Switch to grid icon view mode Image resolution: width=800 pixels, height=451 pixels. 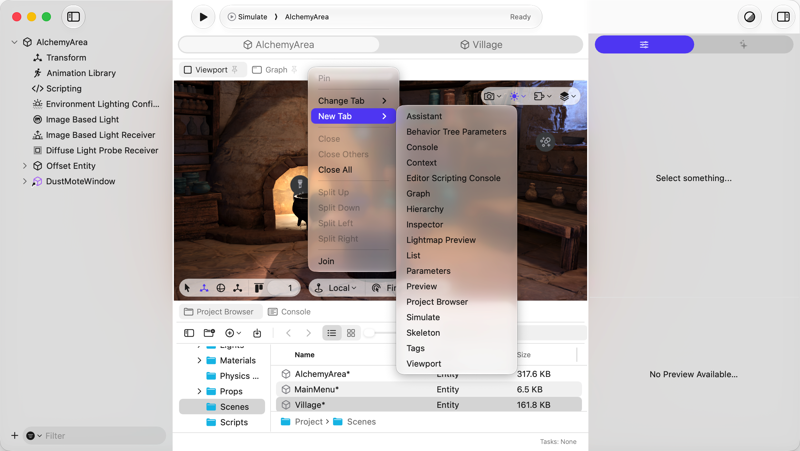click(351, 333)
